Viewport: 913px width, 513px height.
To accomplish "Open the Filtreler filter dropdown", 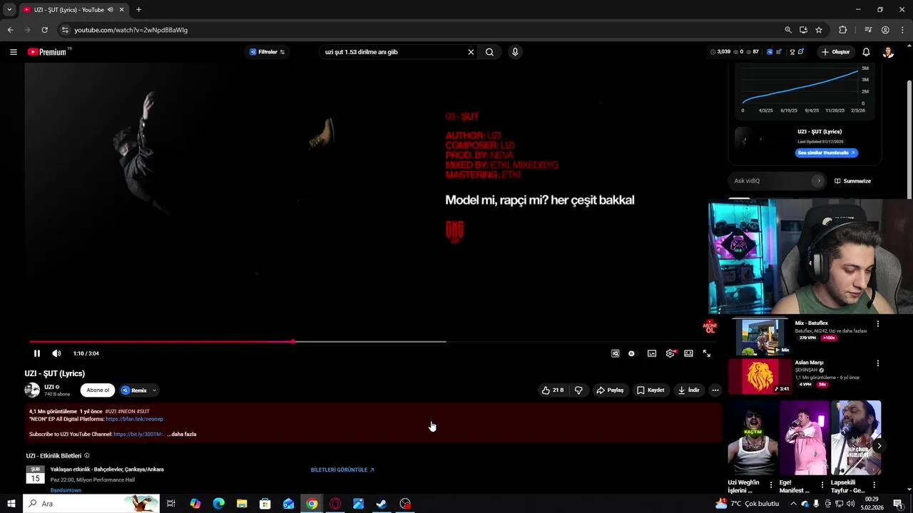I will click(267, 52).
